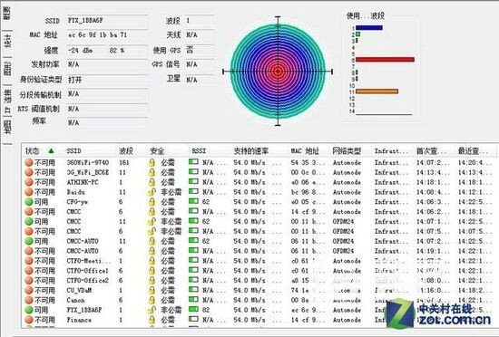Viewport: 499px width, 337px height.
Task: Click the lock icon in the FYX_1BBA6F row
Action: pos(152,310)
